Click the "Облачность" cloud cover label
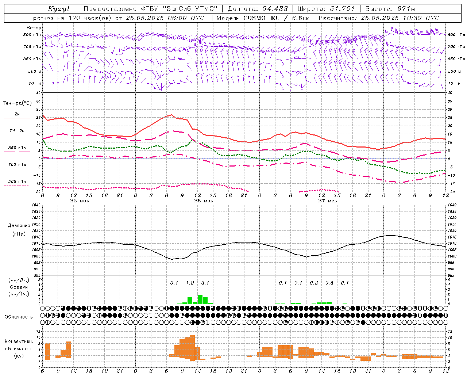 [19, 317]
